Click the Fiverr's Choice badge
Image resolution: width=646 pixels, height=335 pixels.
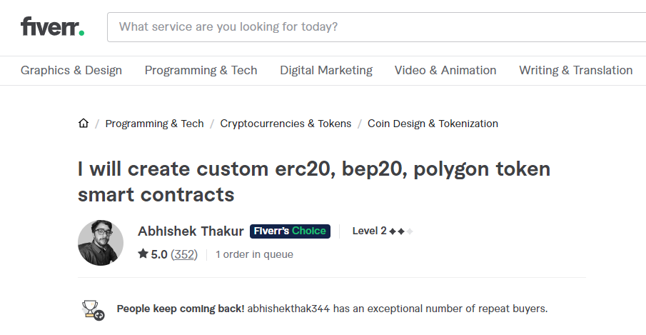289,231
